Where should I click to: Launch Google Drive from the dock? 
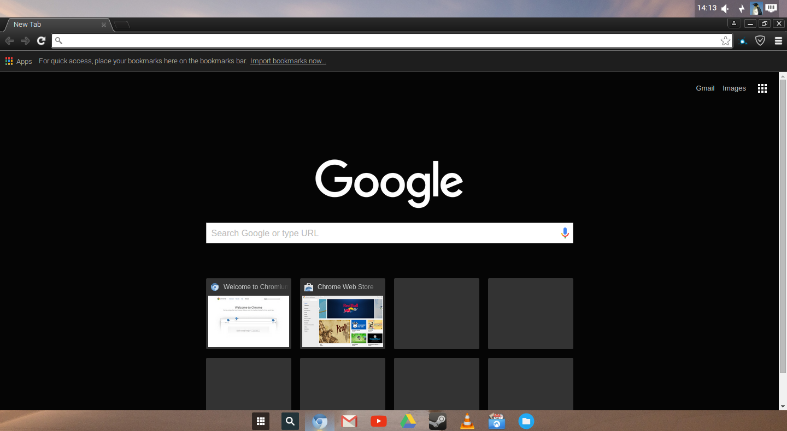pos(408,421)
